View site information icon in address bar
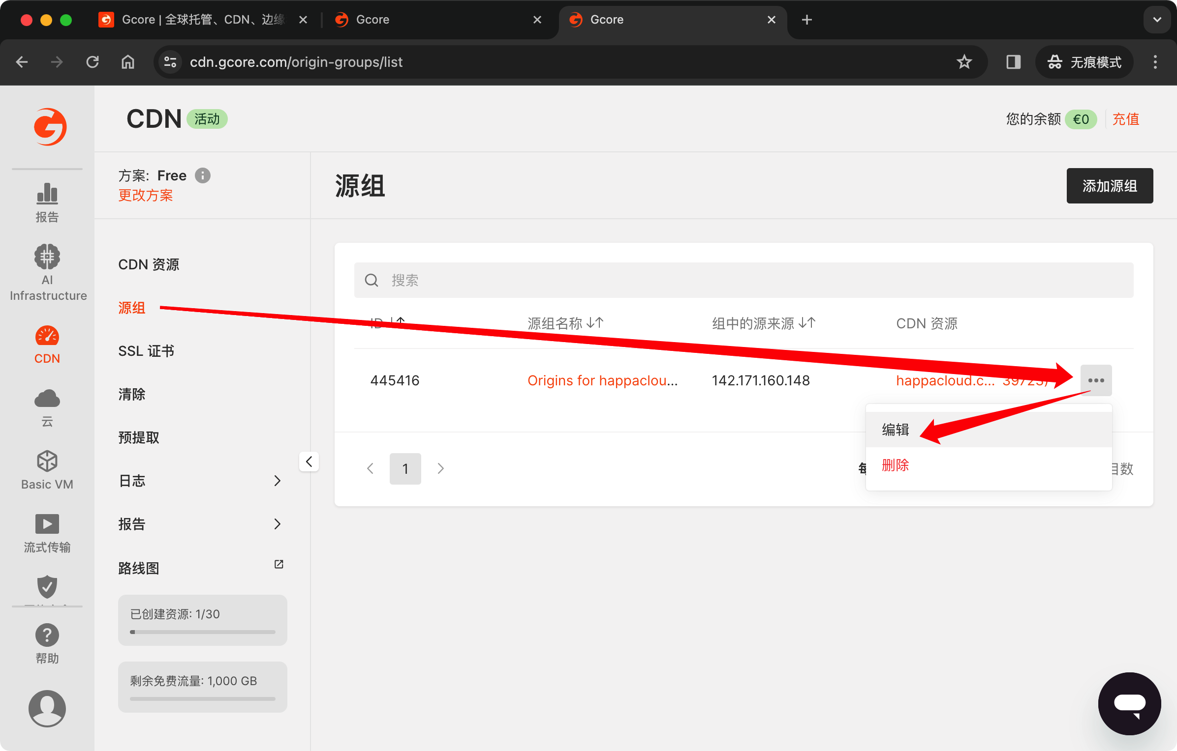 [x=170, y=62]
